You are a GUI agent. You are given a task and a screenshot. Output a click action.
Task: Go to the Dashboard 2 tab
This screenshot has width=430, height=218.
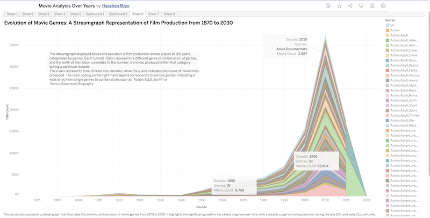[118, 13]
